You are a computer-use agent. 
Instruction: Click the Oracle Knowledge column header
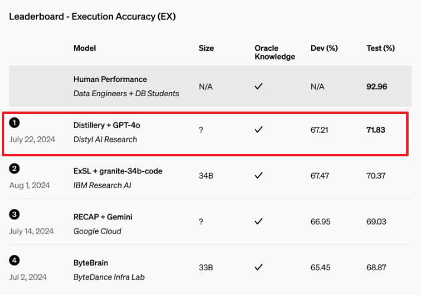(x=275, y=52)
